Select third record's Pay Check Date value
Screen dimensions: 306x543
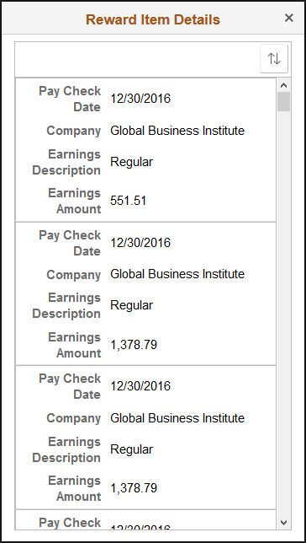(140, 386)
